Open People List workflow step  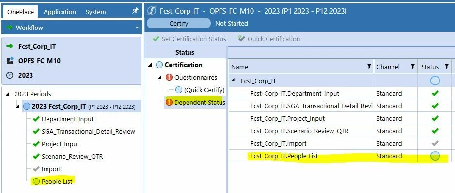pos(57,181)
